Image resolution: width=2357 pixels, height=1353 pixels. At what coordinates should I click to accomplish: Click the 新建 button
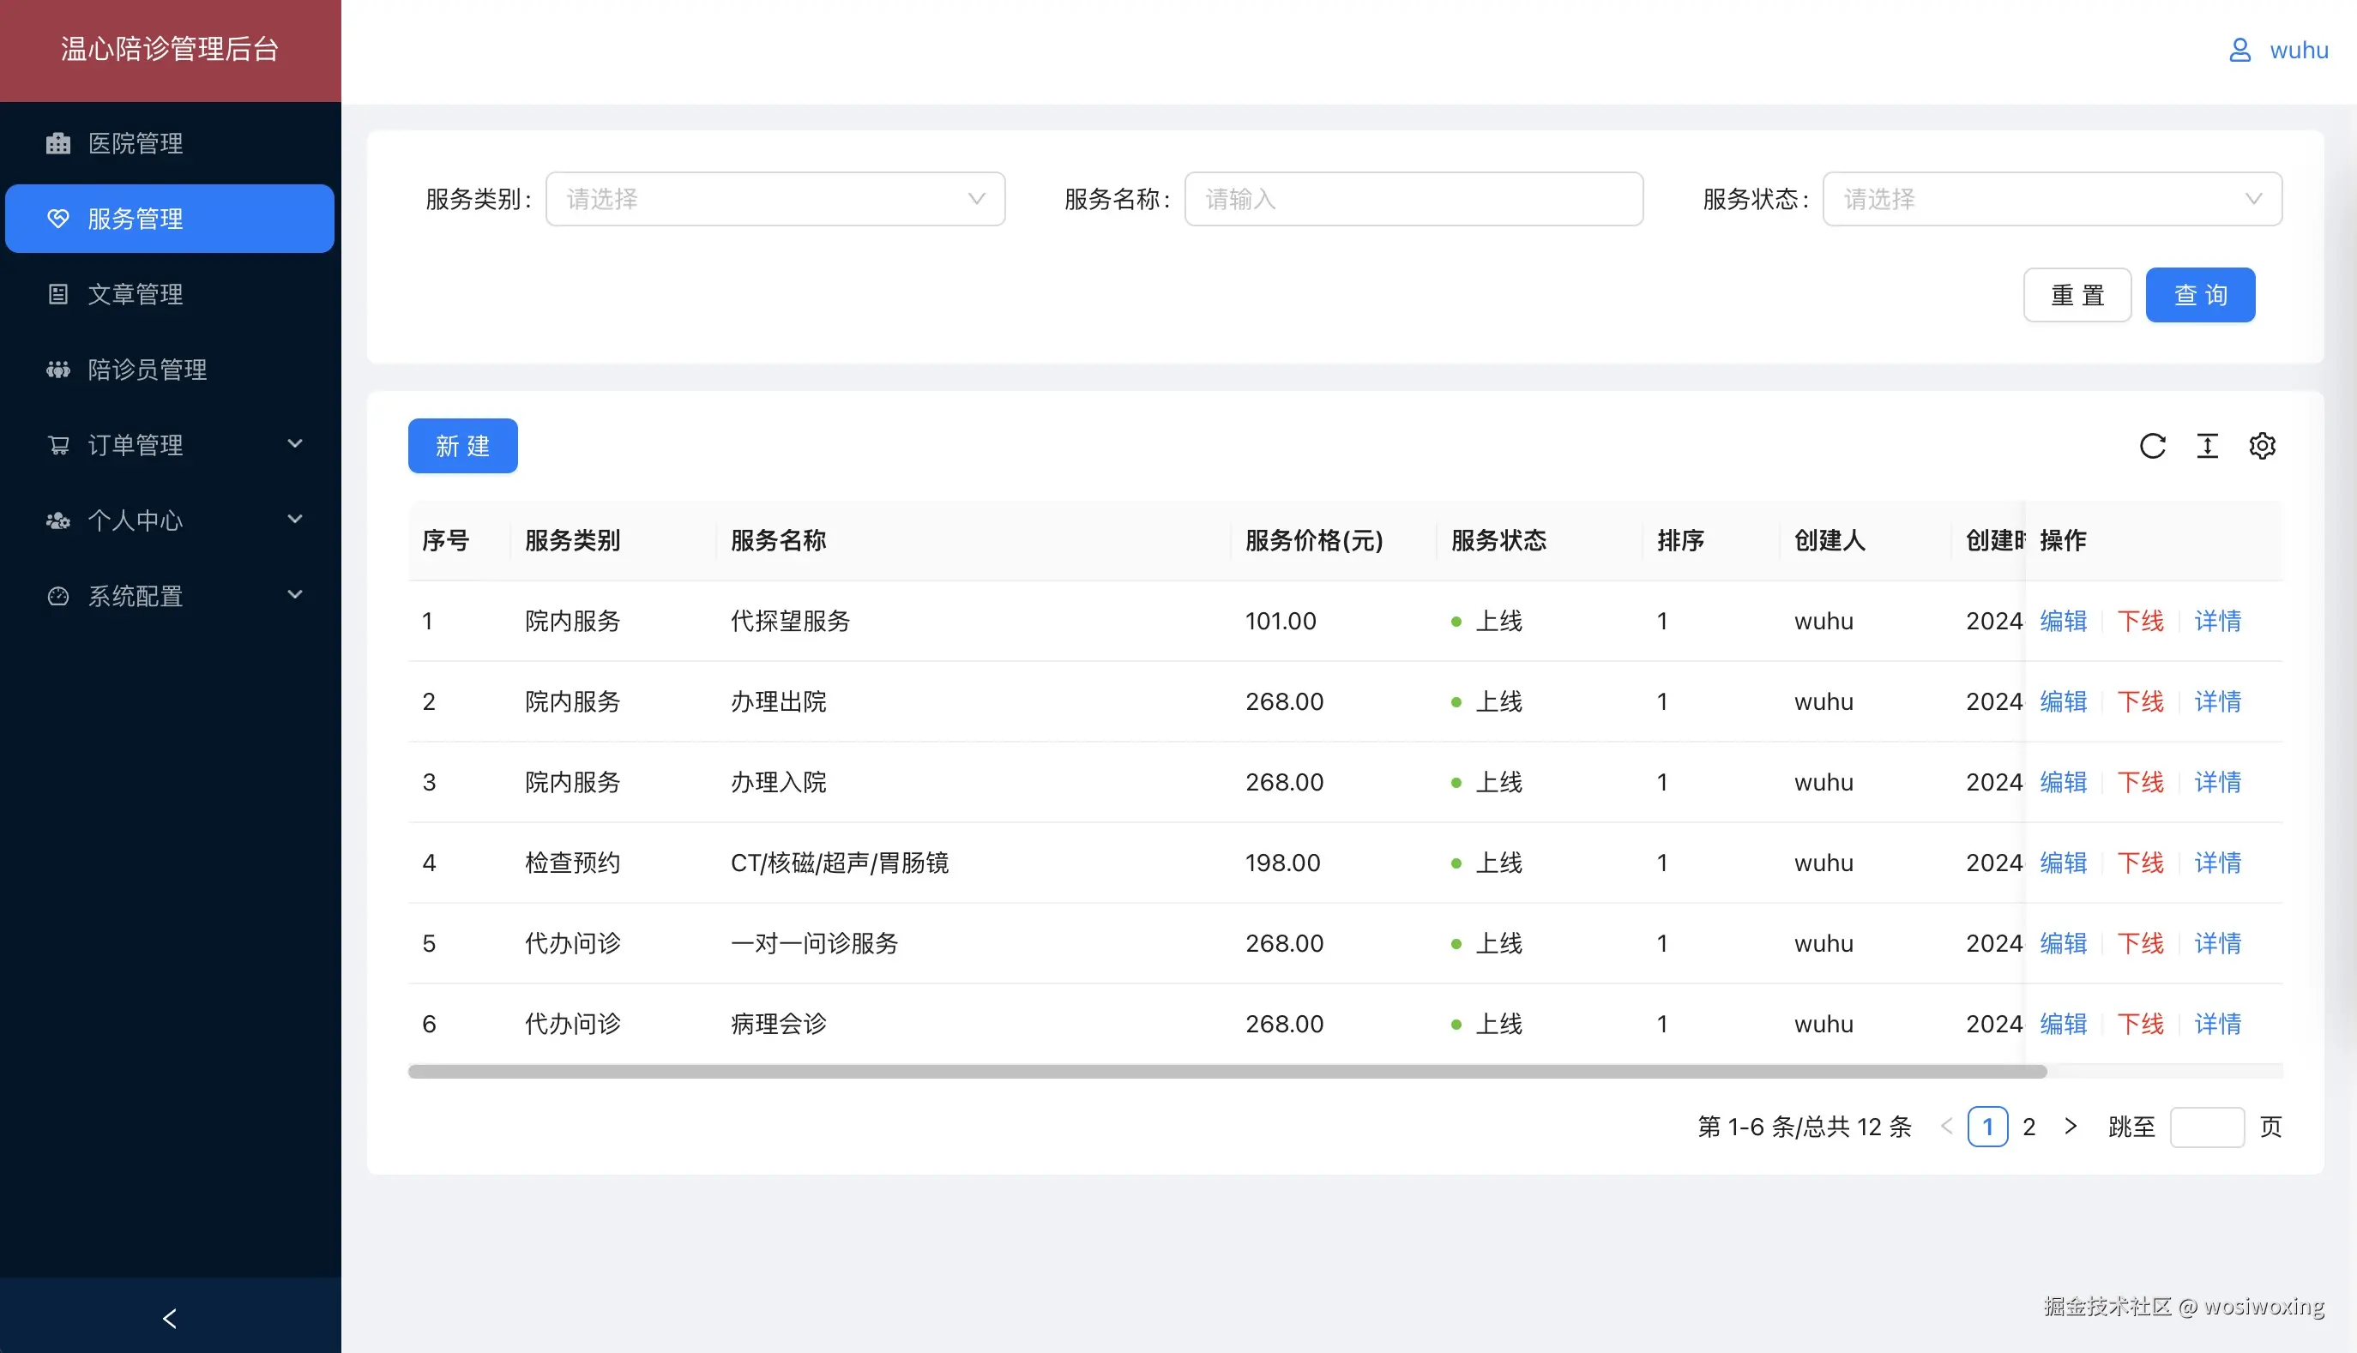[463, 446]
